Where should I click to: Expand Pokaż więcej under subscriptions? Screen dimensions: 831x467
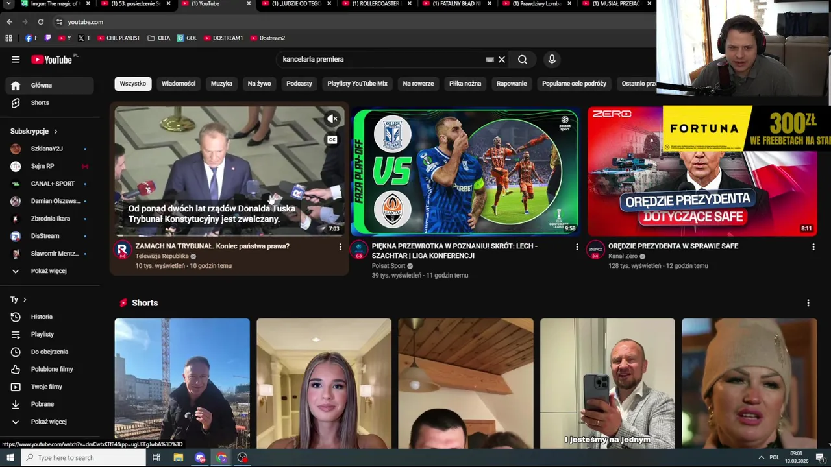[x=49, y=271]
